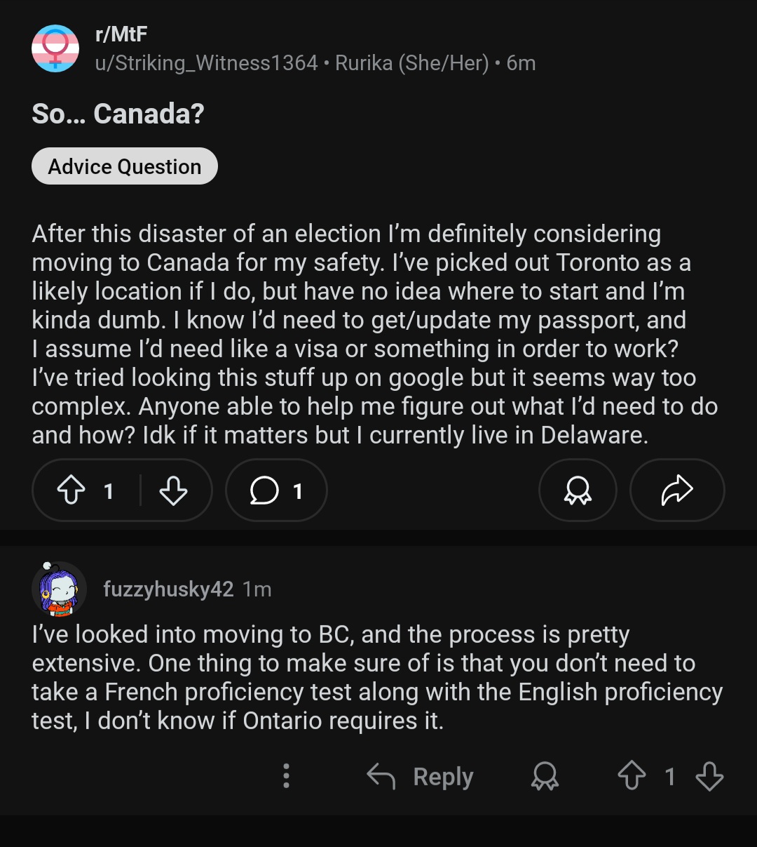Open the comment's three-dot overflow menu

(x=286, y=776)
